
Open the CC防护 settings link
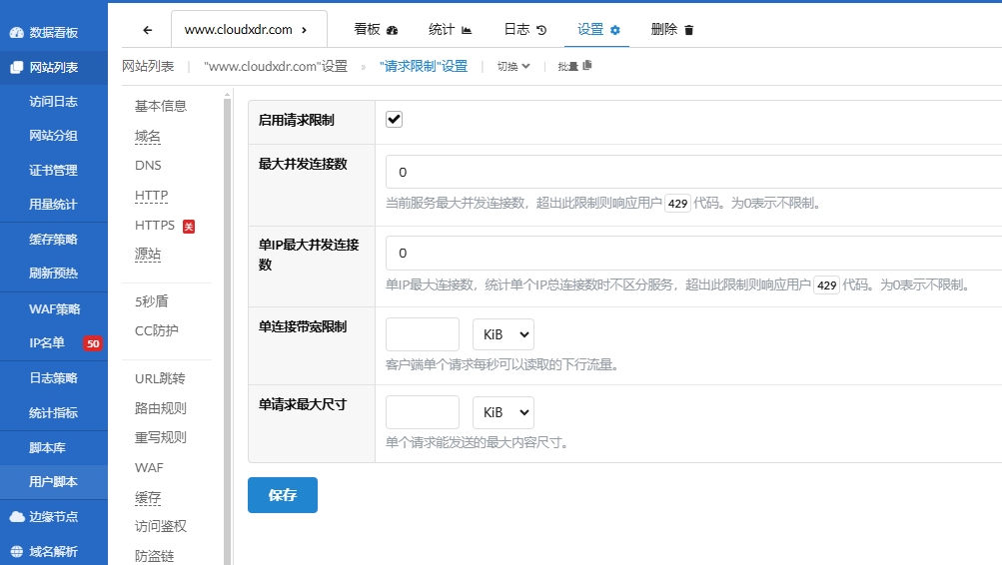pos(157,330)
